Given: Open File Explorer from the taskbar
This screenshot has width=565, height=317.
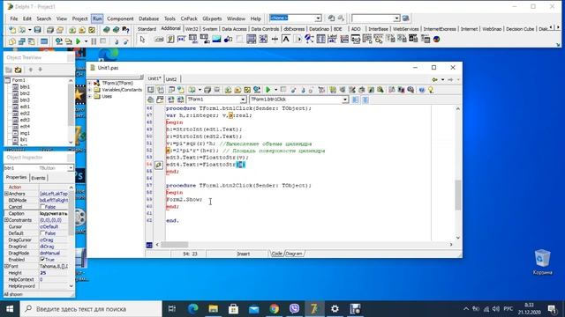Looking at the screenshot, I should (214, 309).
